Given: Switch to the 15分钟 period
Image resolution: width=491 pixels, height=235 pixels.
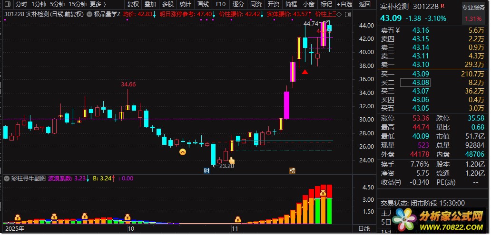Looking at the screenshot, I should point(78,4).
